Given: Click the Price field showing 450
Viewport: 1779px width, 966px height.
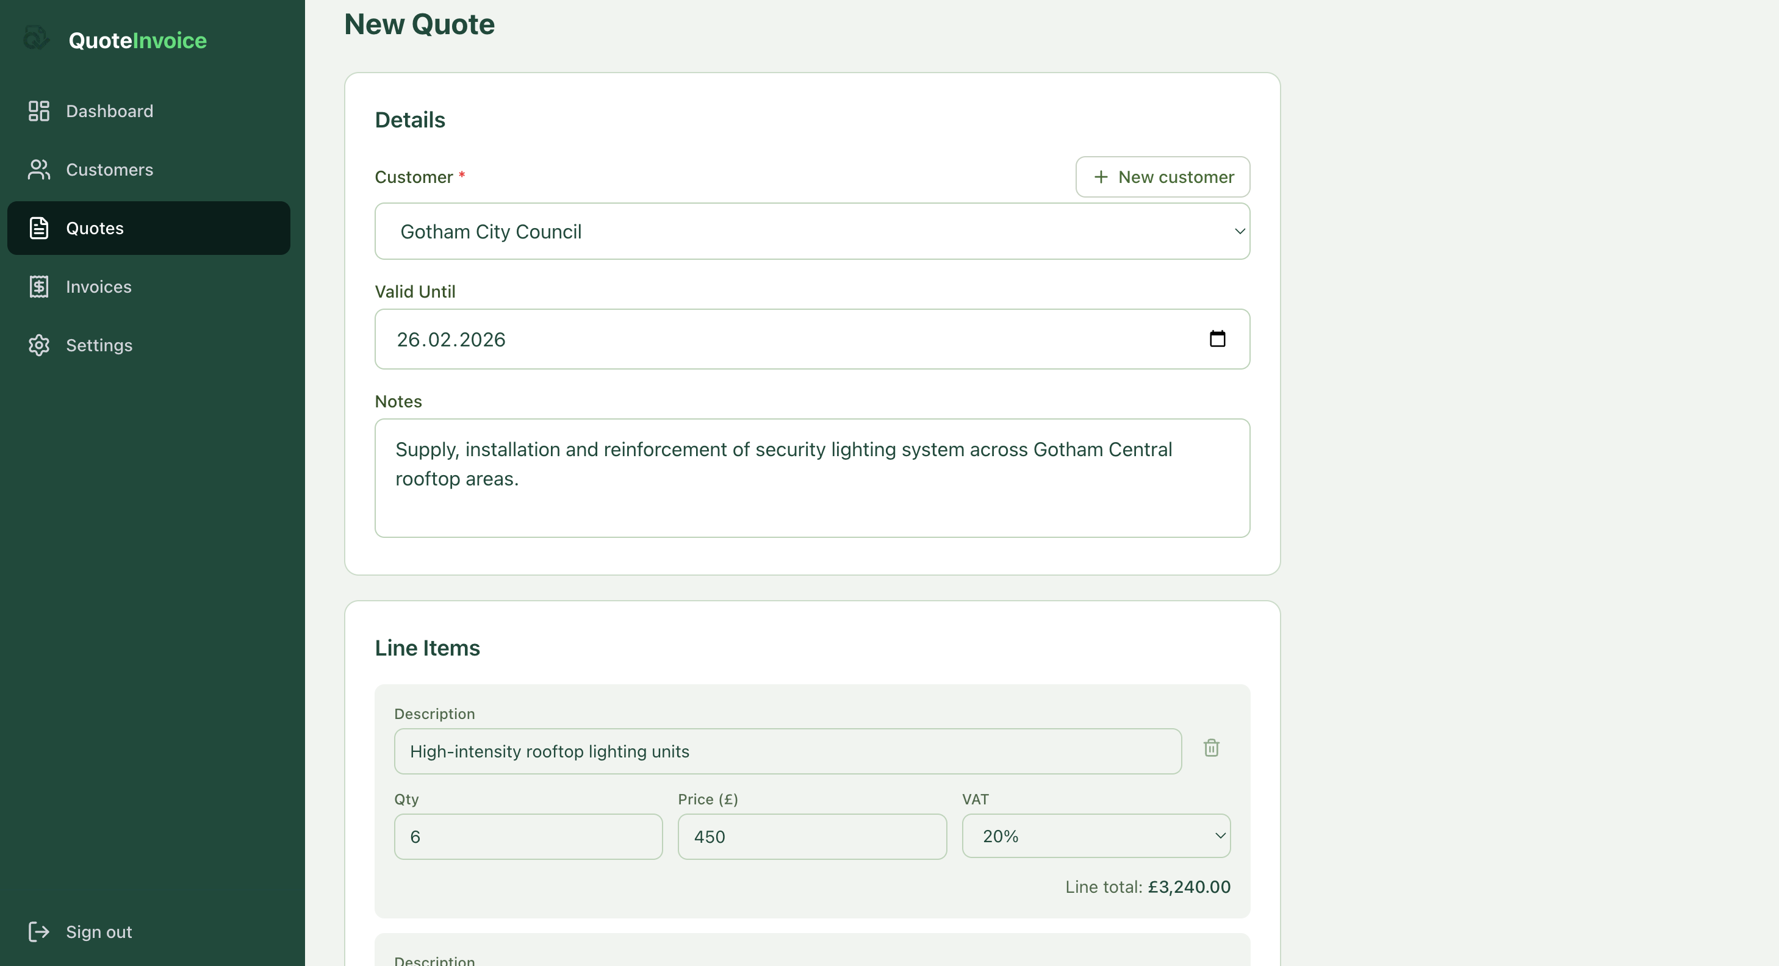Looking at the screenshot, I should tap(811, 836).
